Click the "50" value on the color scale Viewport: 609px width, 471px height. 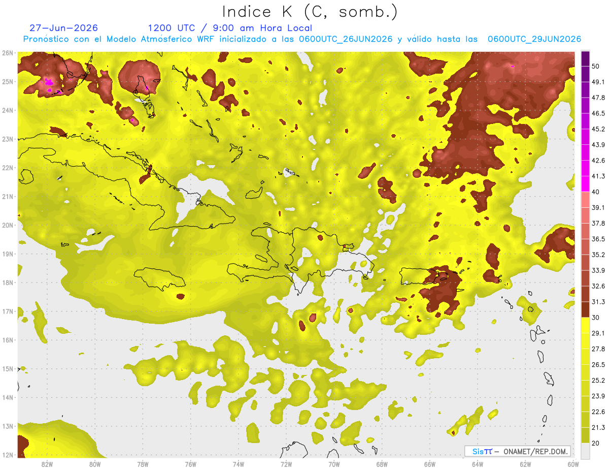pyautogui.click(x=596, y=67)
